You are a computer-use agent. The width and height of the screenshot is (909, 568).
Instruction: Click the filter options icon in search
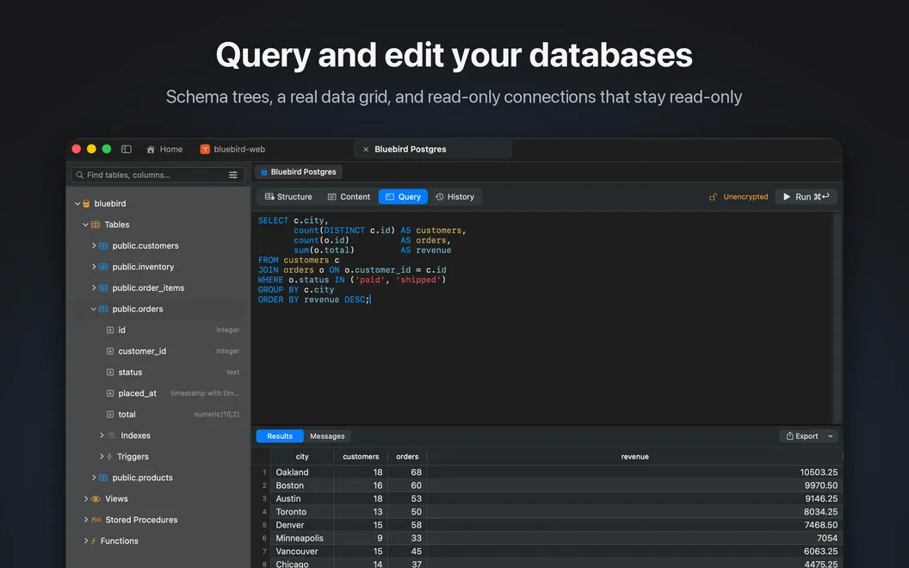click(233, 175)
